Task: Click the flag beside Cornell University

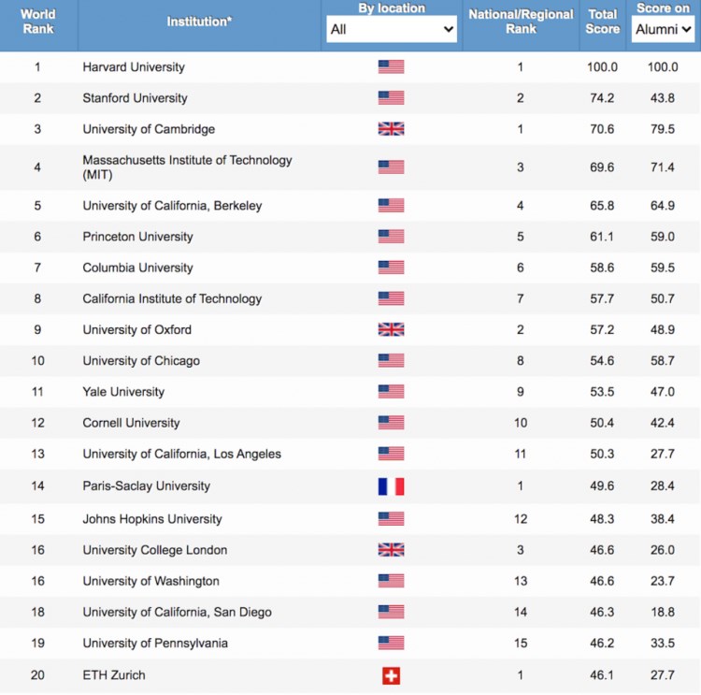Action: click(x=392, y=423)
